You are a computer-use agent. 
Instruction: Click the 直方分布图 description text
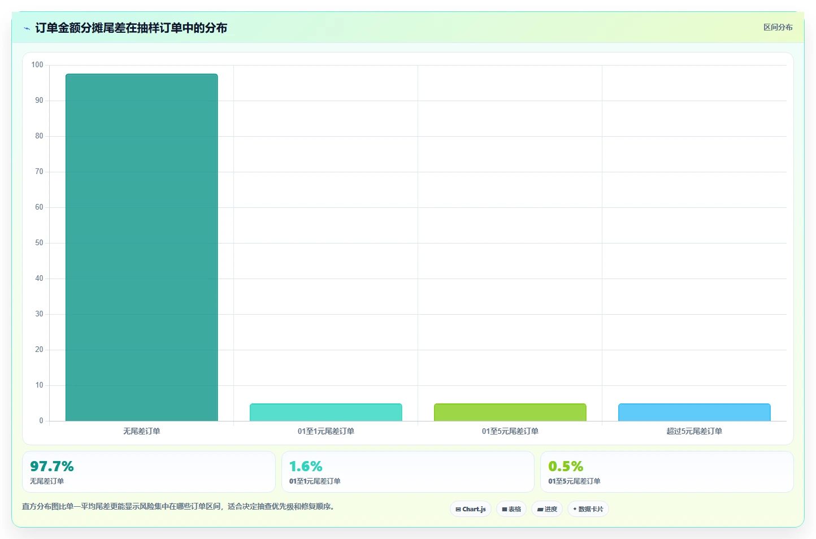pos(179,506)
